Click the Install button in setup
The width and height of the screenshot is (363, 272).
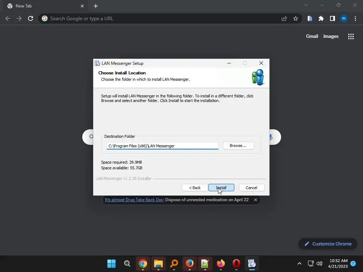[x=221, y=188]
